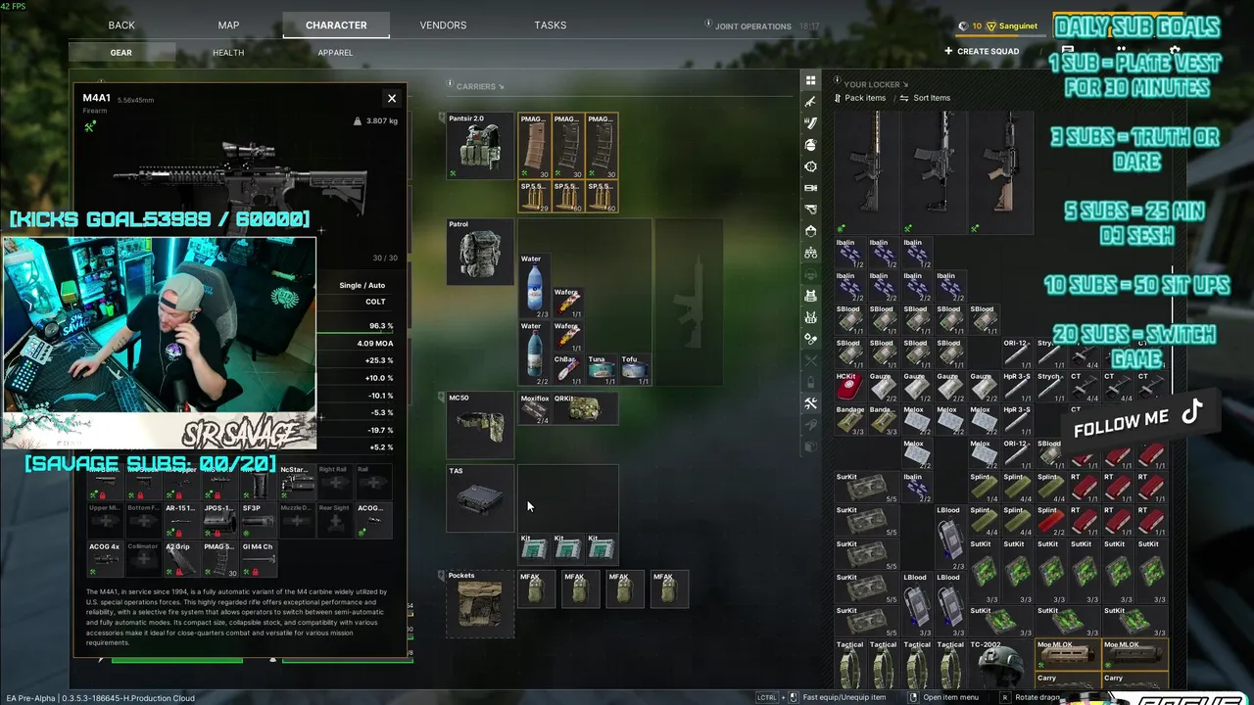The width and height of the screenshot is (1254, 705).
Task: Filter locker by wrench tools icon
Action: click(x=810, y=403)
